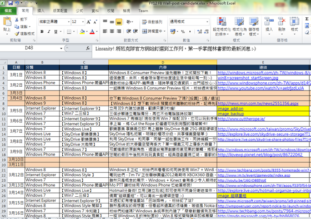Increase font size with the large A icon
This screenshot has height=219, width=311.
tap(89, 22)
